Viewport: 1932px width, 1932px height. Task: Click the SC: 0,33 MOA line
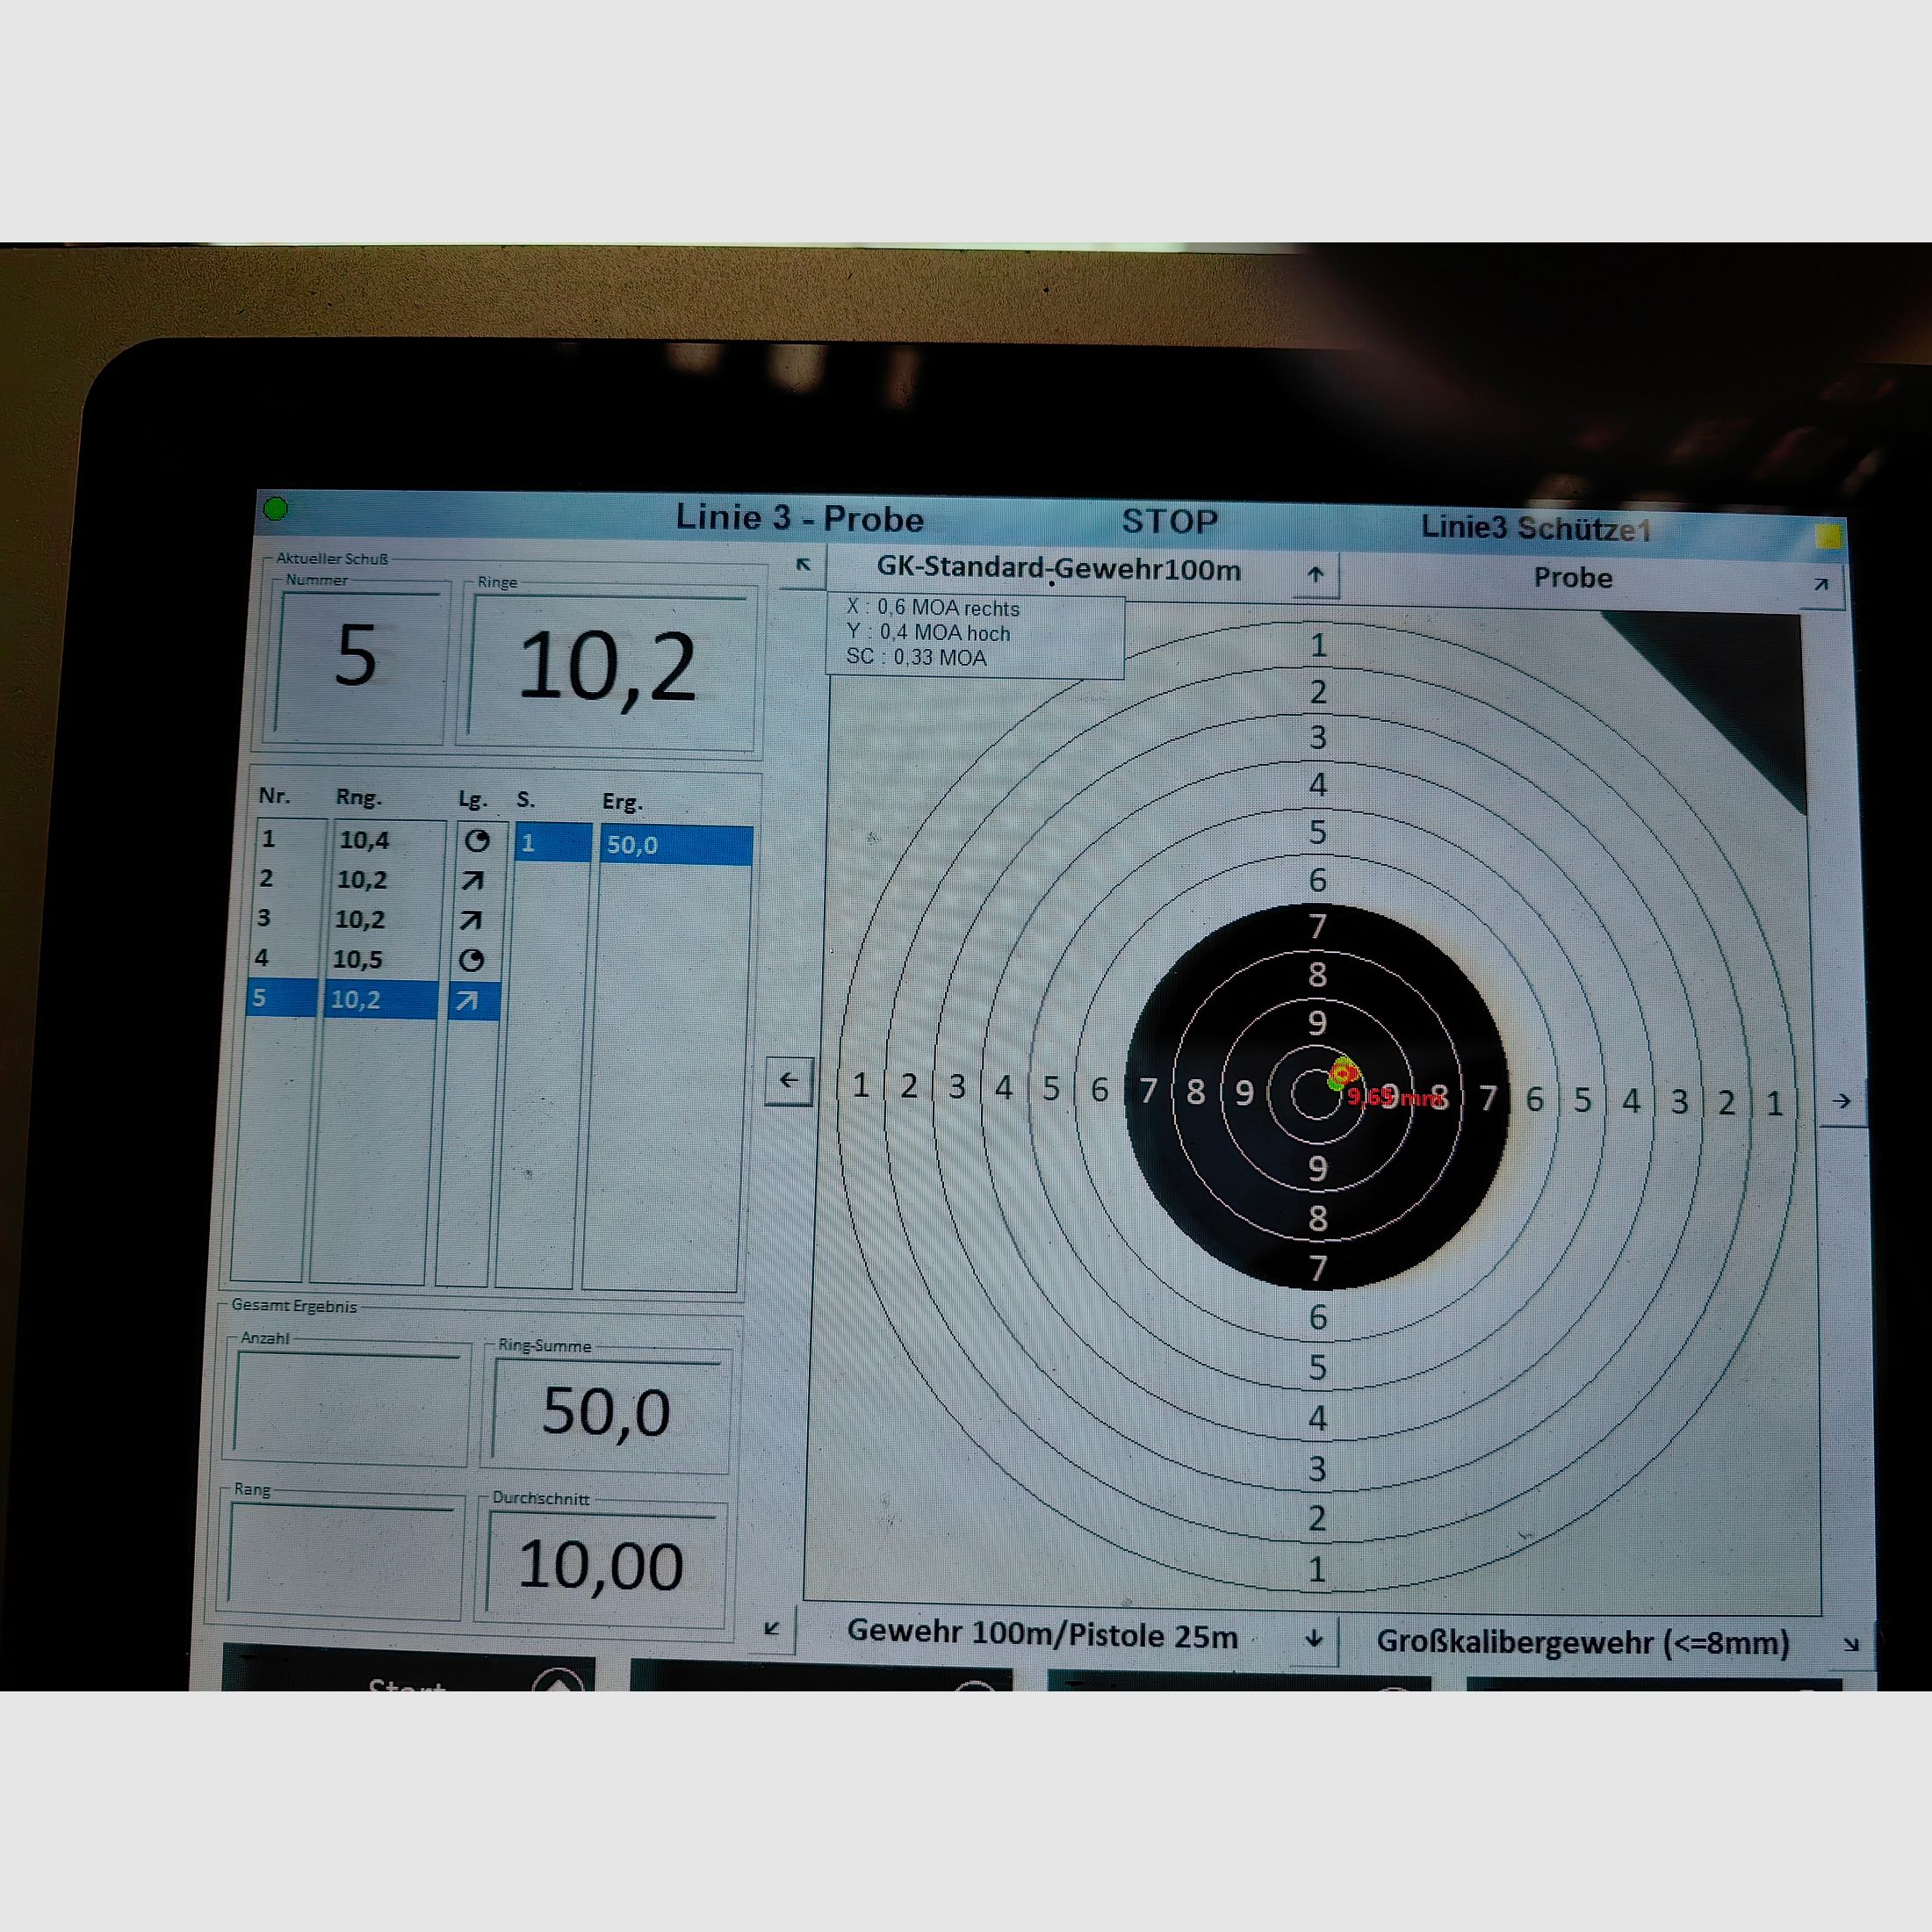click(x=916, y=657)
